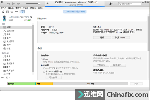The width and height of the screenshot is (150, 101).
Task: Select the iPhone device icon in toolbar
Action: point(23,12)
